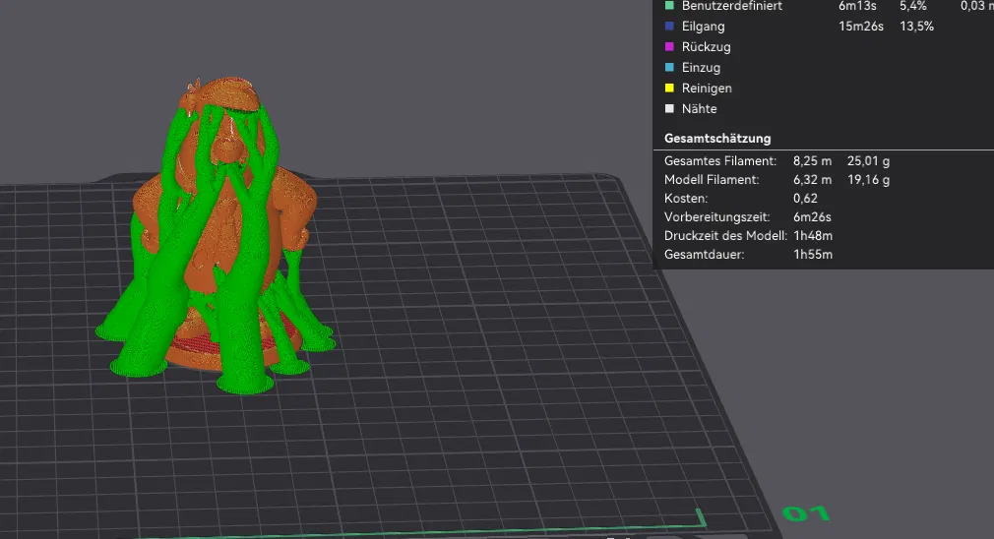Click the Gesamtdauer label
This screenshot has height=539, width=994.
click(705, 254)
